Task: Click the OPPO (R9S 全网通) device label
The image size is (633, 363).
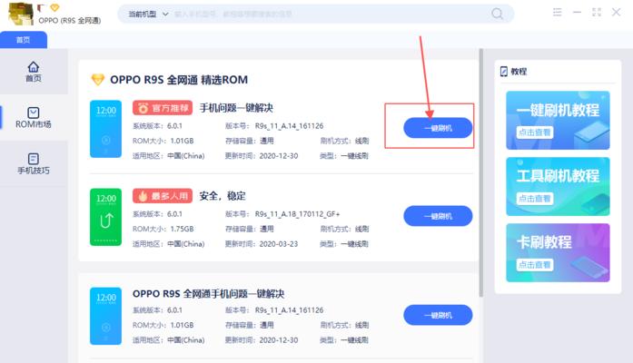Action: pyautogui.click(x=70, y=20)
